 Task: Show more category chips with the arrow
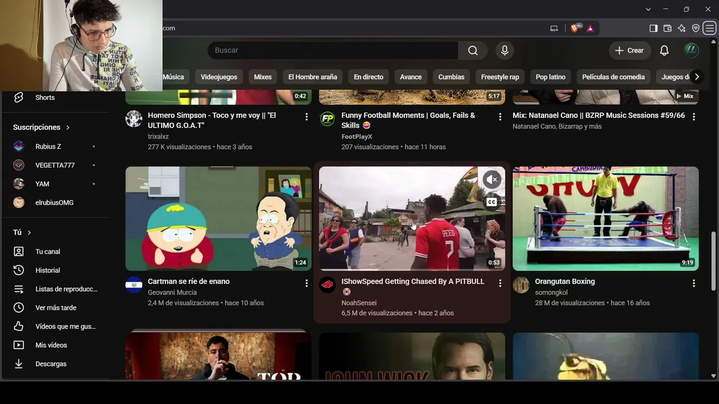697,77
